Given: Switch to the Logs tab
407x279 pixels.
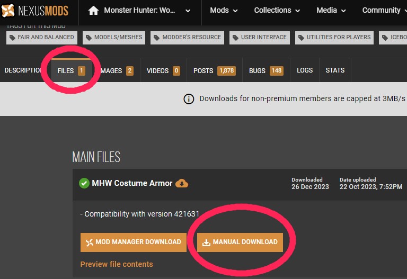Looking at the screenshot, I should pyautogui.click(x=305, y=70).
